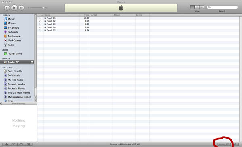Uncheck the Track 04 checkbox
Viewport: 242px width, 147px height.
[x=45, y=27]
